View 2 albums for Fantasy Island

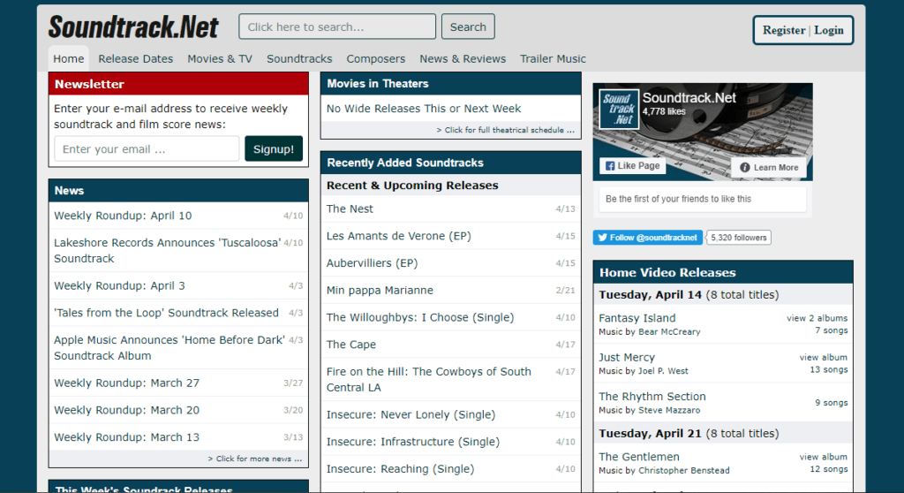[x=817, y=318]
